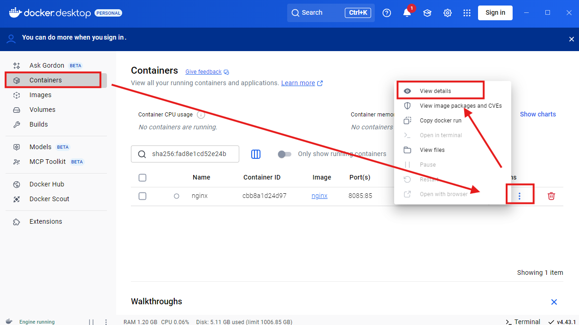Open the Give feedback link
The width and height of the screenshot is (579, 325).
(x=207, y=72)
